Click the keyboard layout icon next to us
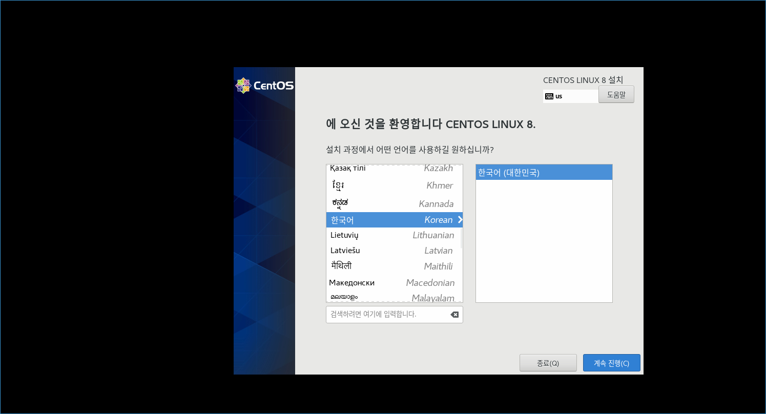Viewport: 766px width, 414px height. (x=549, y=96)
